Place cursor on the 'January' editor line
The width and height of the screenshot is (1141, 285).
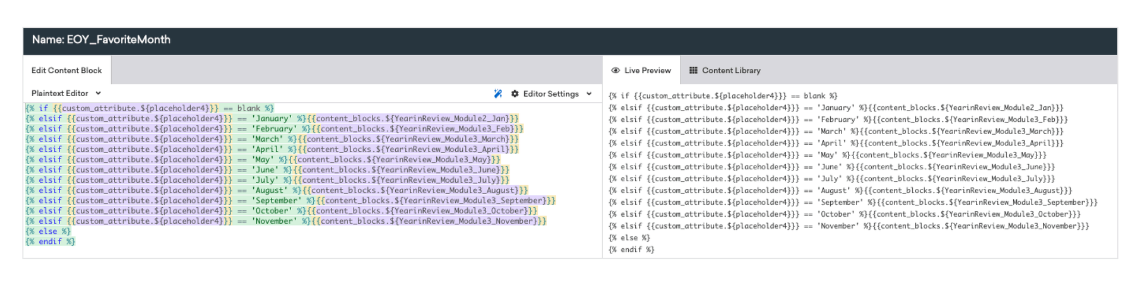(272, 119)
